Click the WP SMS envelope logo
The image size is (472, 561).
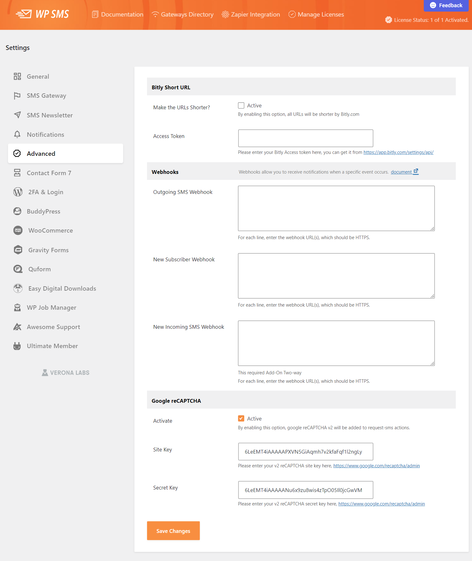24,14
